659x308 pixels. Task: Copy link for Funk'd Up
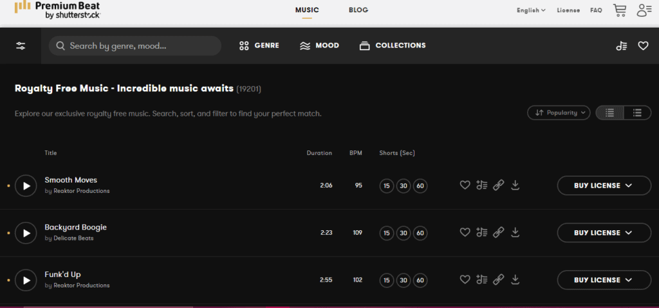coord(499,280)
